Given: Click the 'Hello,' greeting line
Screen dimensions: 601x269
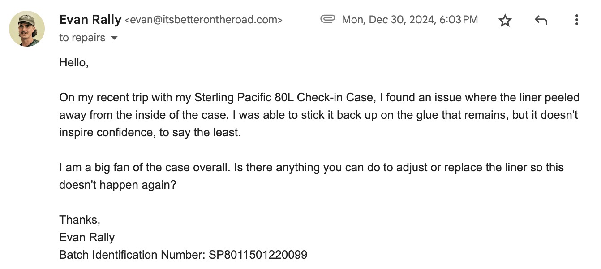Looking at the screenshot, I should pyautogui.click(x=74, y=63).
